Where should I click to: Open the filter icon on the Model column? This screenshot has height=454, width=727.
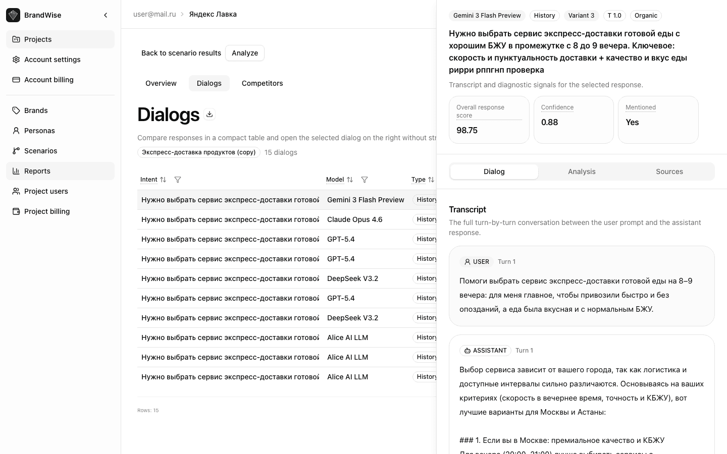tap(365, 180)
